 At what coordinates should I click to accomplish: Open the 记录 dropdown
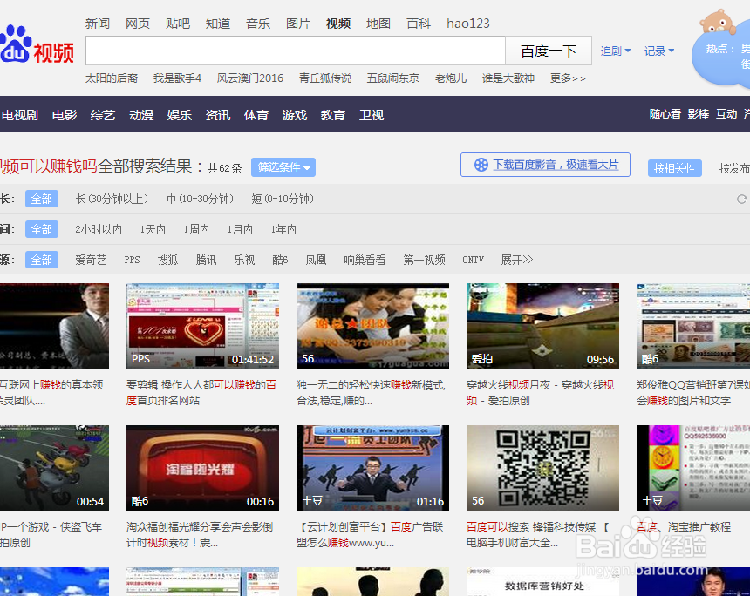659,51
